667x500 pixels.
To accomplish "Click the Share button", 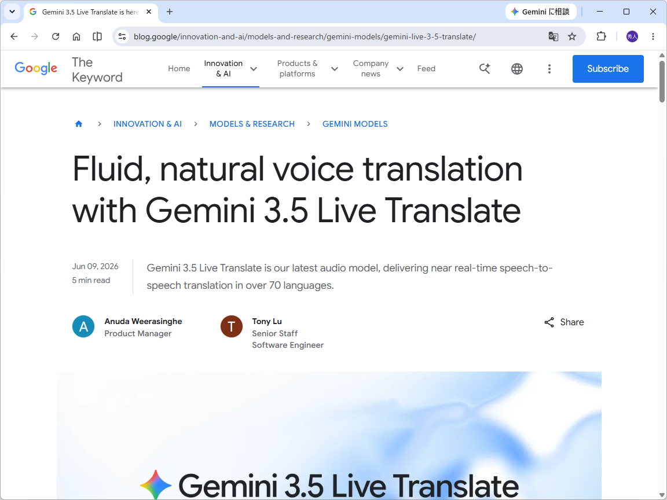I will coord(563,322).
